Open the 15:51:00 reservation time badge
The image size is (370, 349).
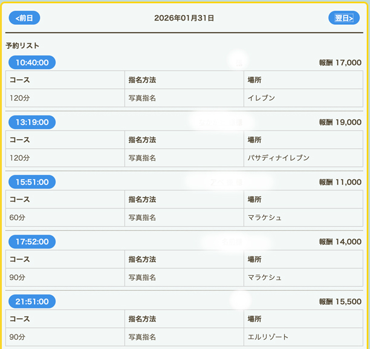tap(32, 181)
